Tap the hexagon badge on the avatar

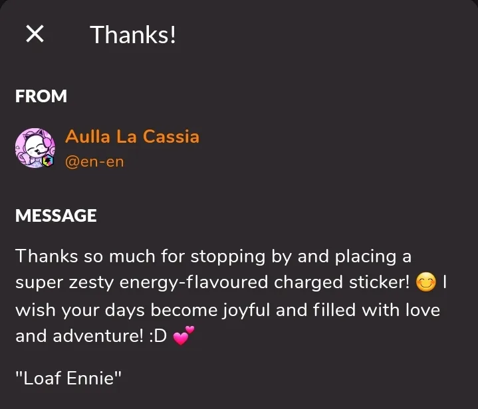[x=48, y=161]
